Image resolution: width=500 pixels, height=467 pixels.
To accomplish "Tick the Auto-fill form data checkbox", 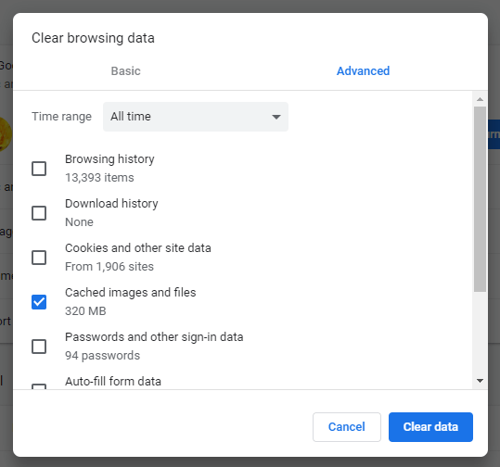I will (x=39, y=386).
